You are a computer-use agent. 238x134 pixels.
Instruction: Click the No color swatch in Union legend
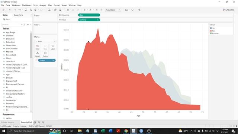tap(211, 31)
